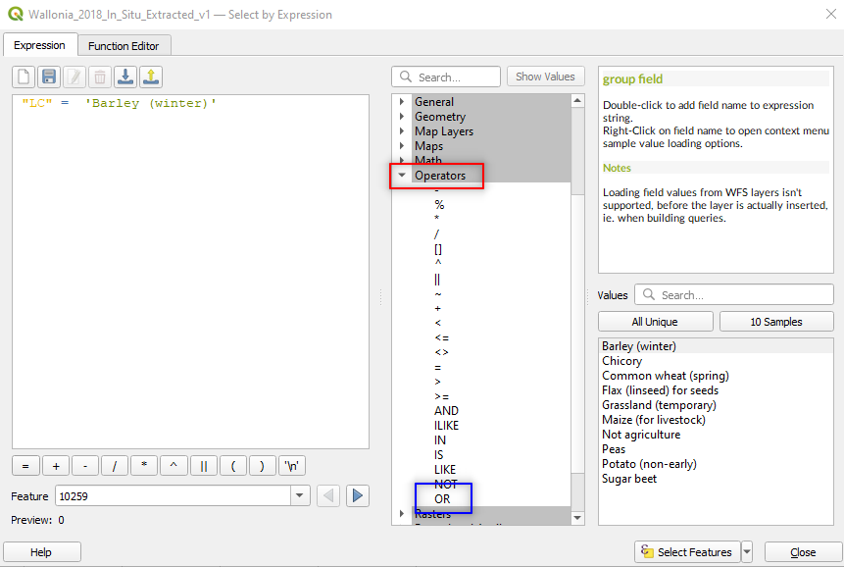Viewport: 844px width, 567px height.
Task: Click the function list vertical scrollbar
Action: (x=577, y=310)
